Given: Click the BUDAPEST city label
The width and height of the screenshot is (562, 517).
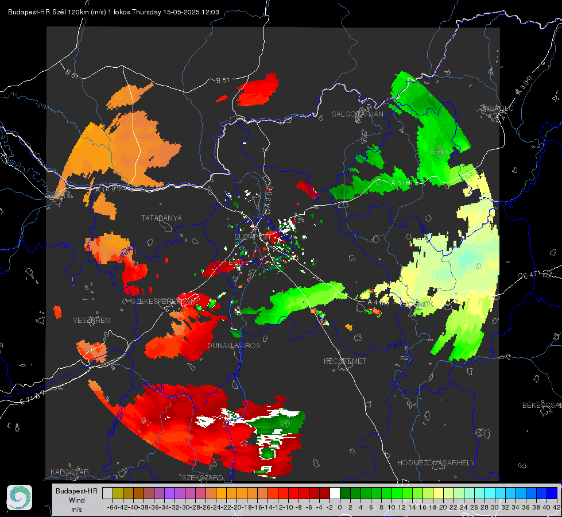Looking at the screenshot, I should [x=252, y=237].
